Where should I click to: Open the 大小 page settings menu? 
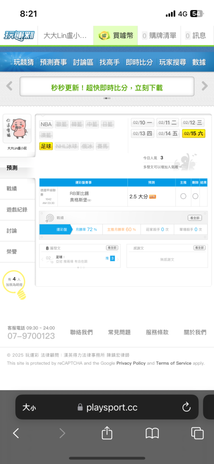(29, 407)
